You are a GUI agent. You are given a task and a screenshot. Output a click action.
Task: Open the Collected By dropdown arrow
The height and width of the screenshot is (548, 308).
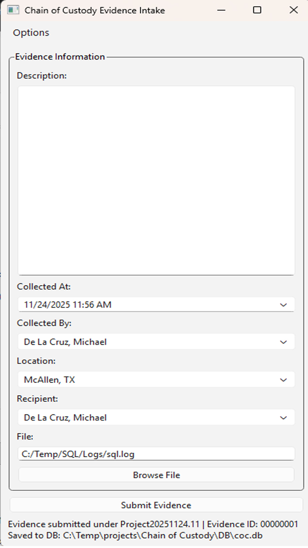point(283,342)
